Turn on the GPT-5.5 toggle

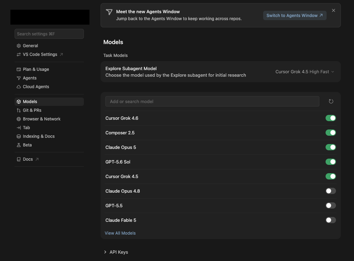pos(331,205)
